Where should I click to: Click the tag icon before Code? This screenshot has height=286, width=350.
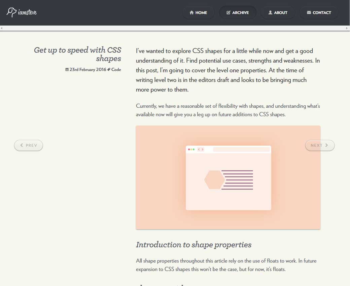tap(109, 70)
